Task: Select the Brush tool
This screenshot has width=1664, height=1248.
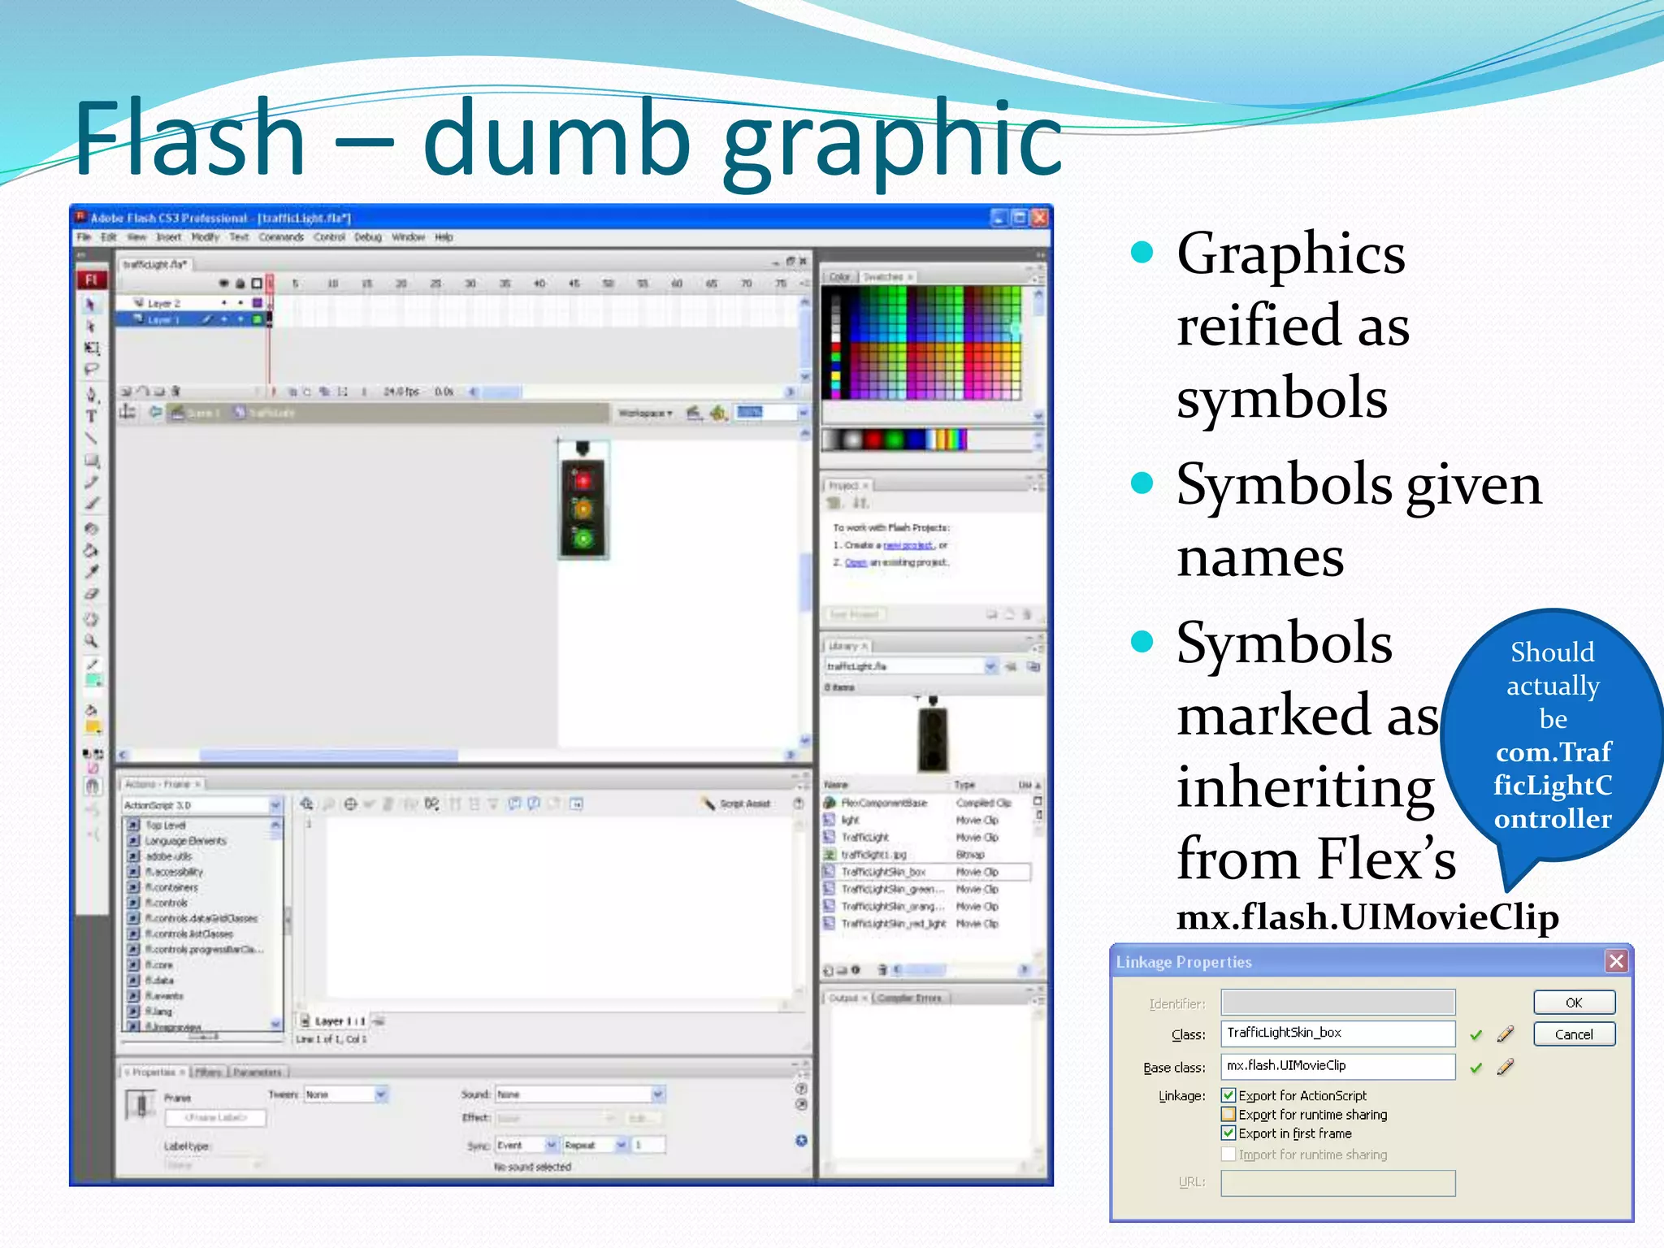Action: pyautogui.click(x=91, y=503)
